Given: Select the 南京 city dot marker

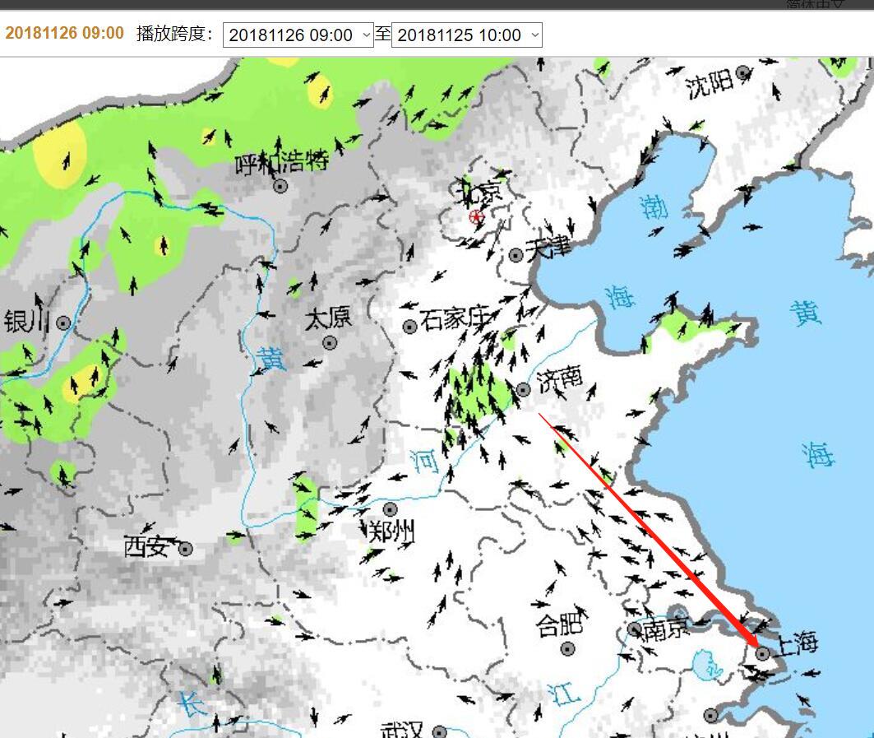Looking at the screenshot, I should pos(635,629).
